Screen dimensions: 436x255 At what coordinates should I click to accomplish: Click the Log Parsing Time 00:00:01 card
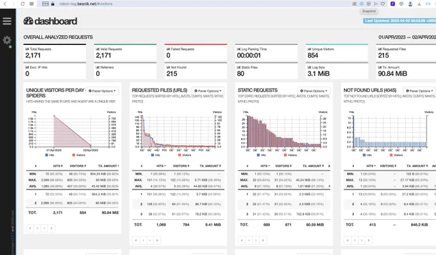(266, 53)
